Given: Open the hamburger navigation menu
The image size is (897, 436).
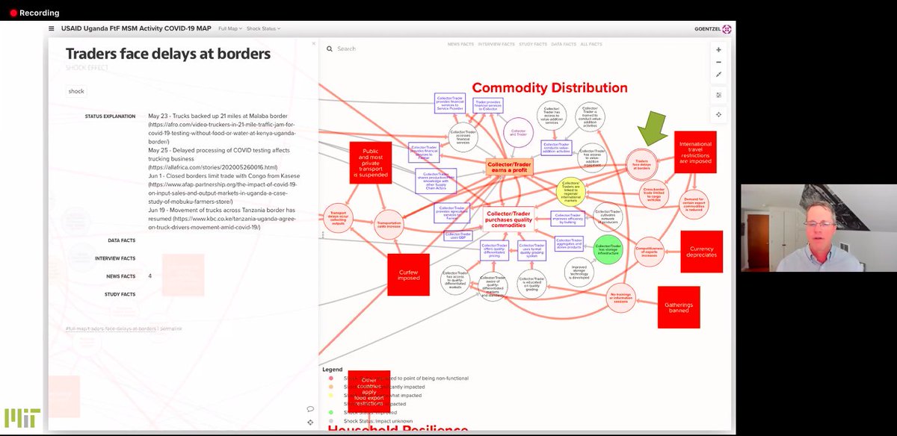Looking at the screenshot, I should [x=50, y=28].
